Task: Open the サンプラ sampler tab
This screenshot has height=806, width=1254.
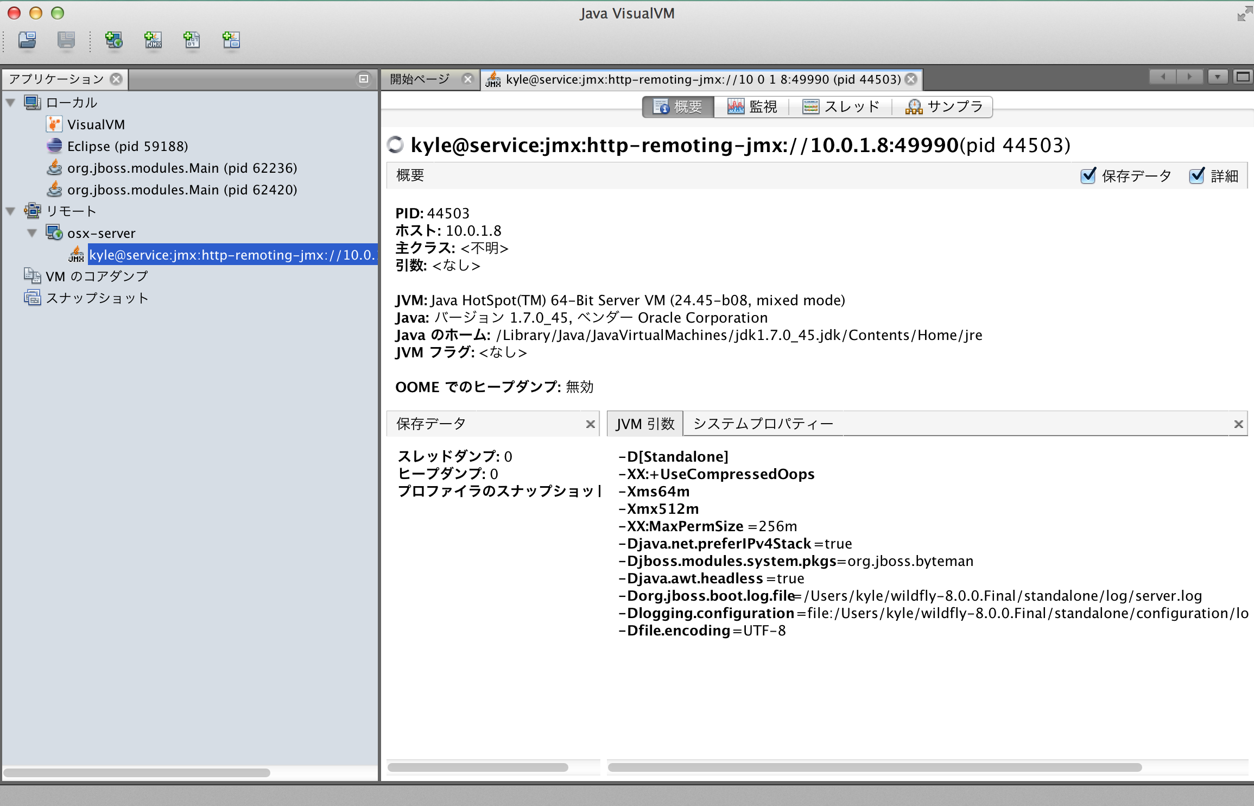Action: (943, 106)
